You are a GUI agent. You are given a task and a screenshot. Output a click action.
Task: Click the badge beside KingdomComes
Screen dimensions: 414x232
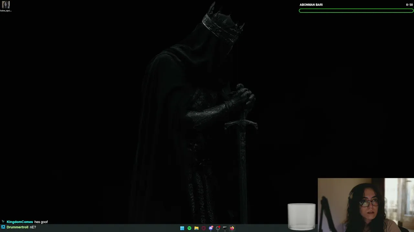click(x=3, y=222)
